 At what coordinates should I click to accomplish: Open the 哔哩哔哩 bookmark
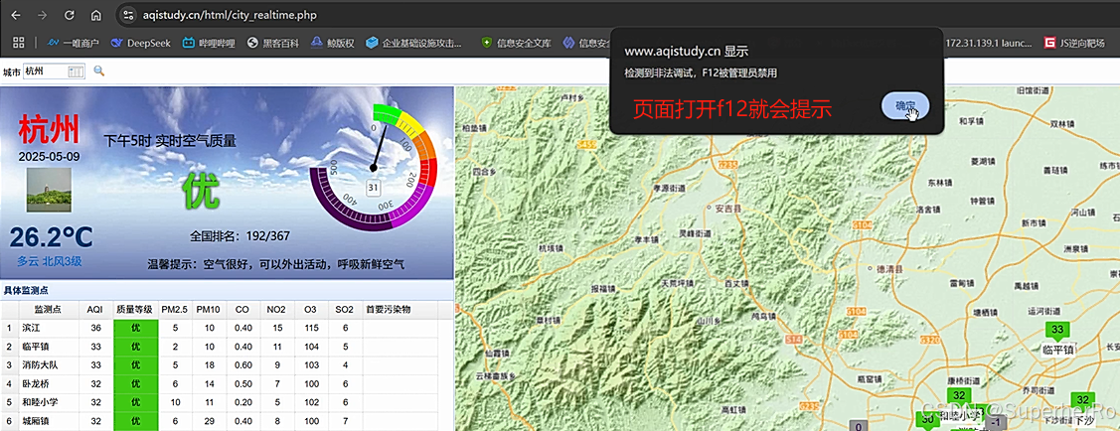pos(209,43)
